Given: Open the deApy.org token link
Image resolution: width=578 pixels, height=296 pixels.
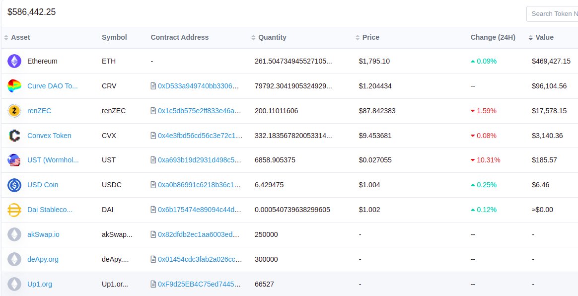Looking at the screenshot, I should coord(43,259).
